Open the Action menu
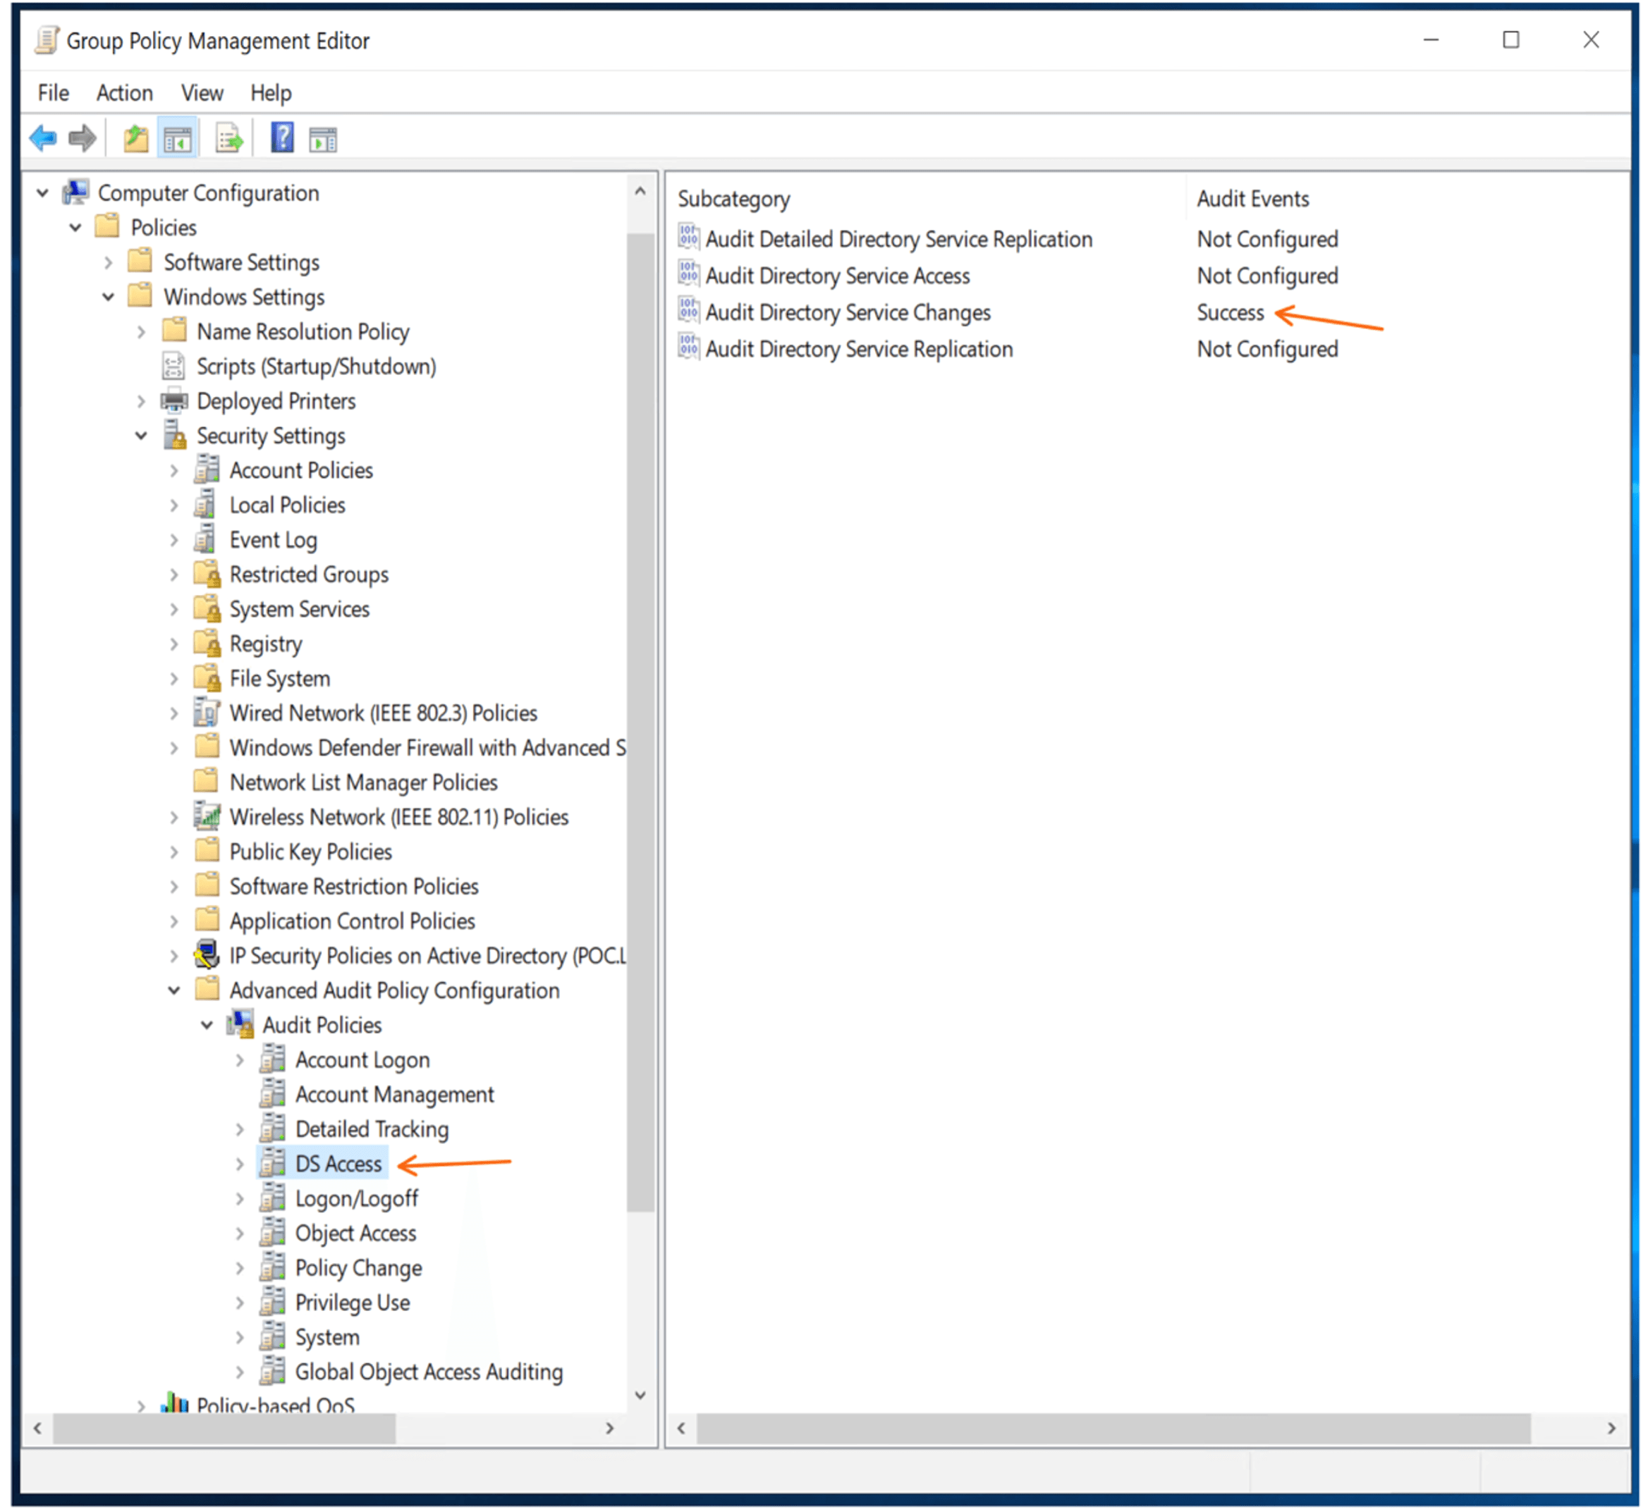 pos(124,93)
